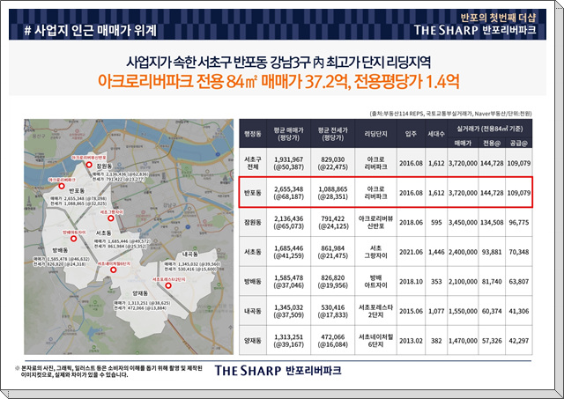This screenshot has width=564, height=399.
Task: Click the 2013.02 move-in date cell
Action: pos(411,341)
